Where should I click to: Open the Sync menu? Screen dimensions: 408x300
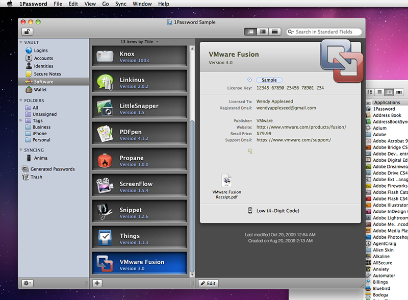click(x=121, y=4)
